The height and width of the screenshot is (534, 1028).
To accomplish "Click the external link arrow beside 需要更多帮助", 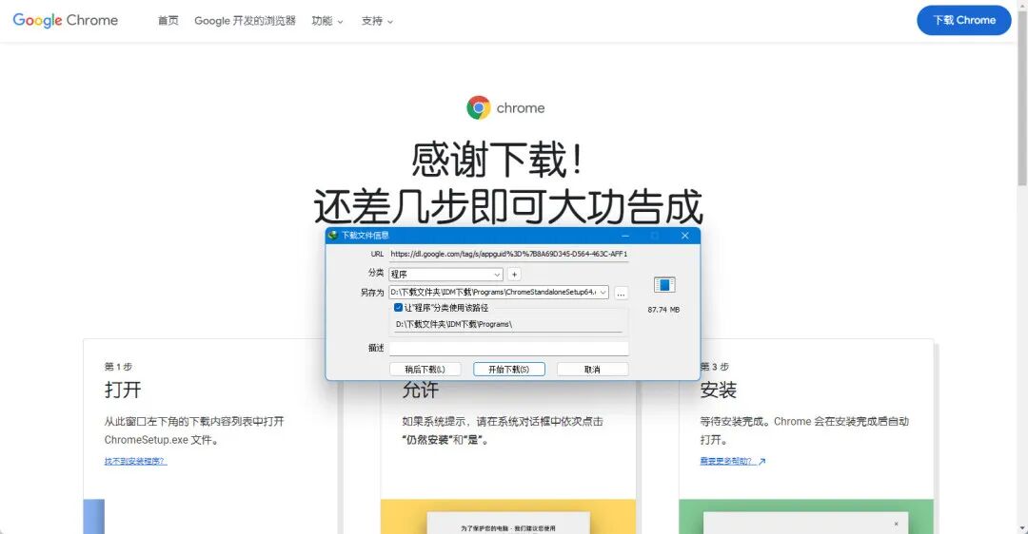I will point(761,462).
